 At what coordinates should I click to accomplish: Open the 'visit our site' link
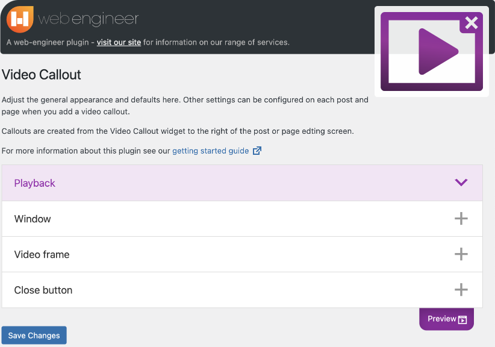119,42
